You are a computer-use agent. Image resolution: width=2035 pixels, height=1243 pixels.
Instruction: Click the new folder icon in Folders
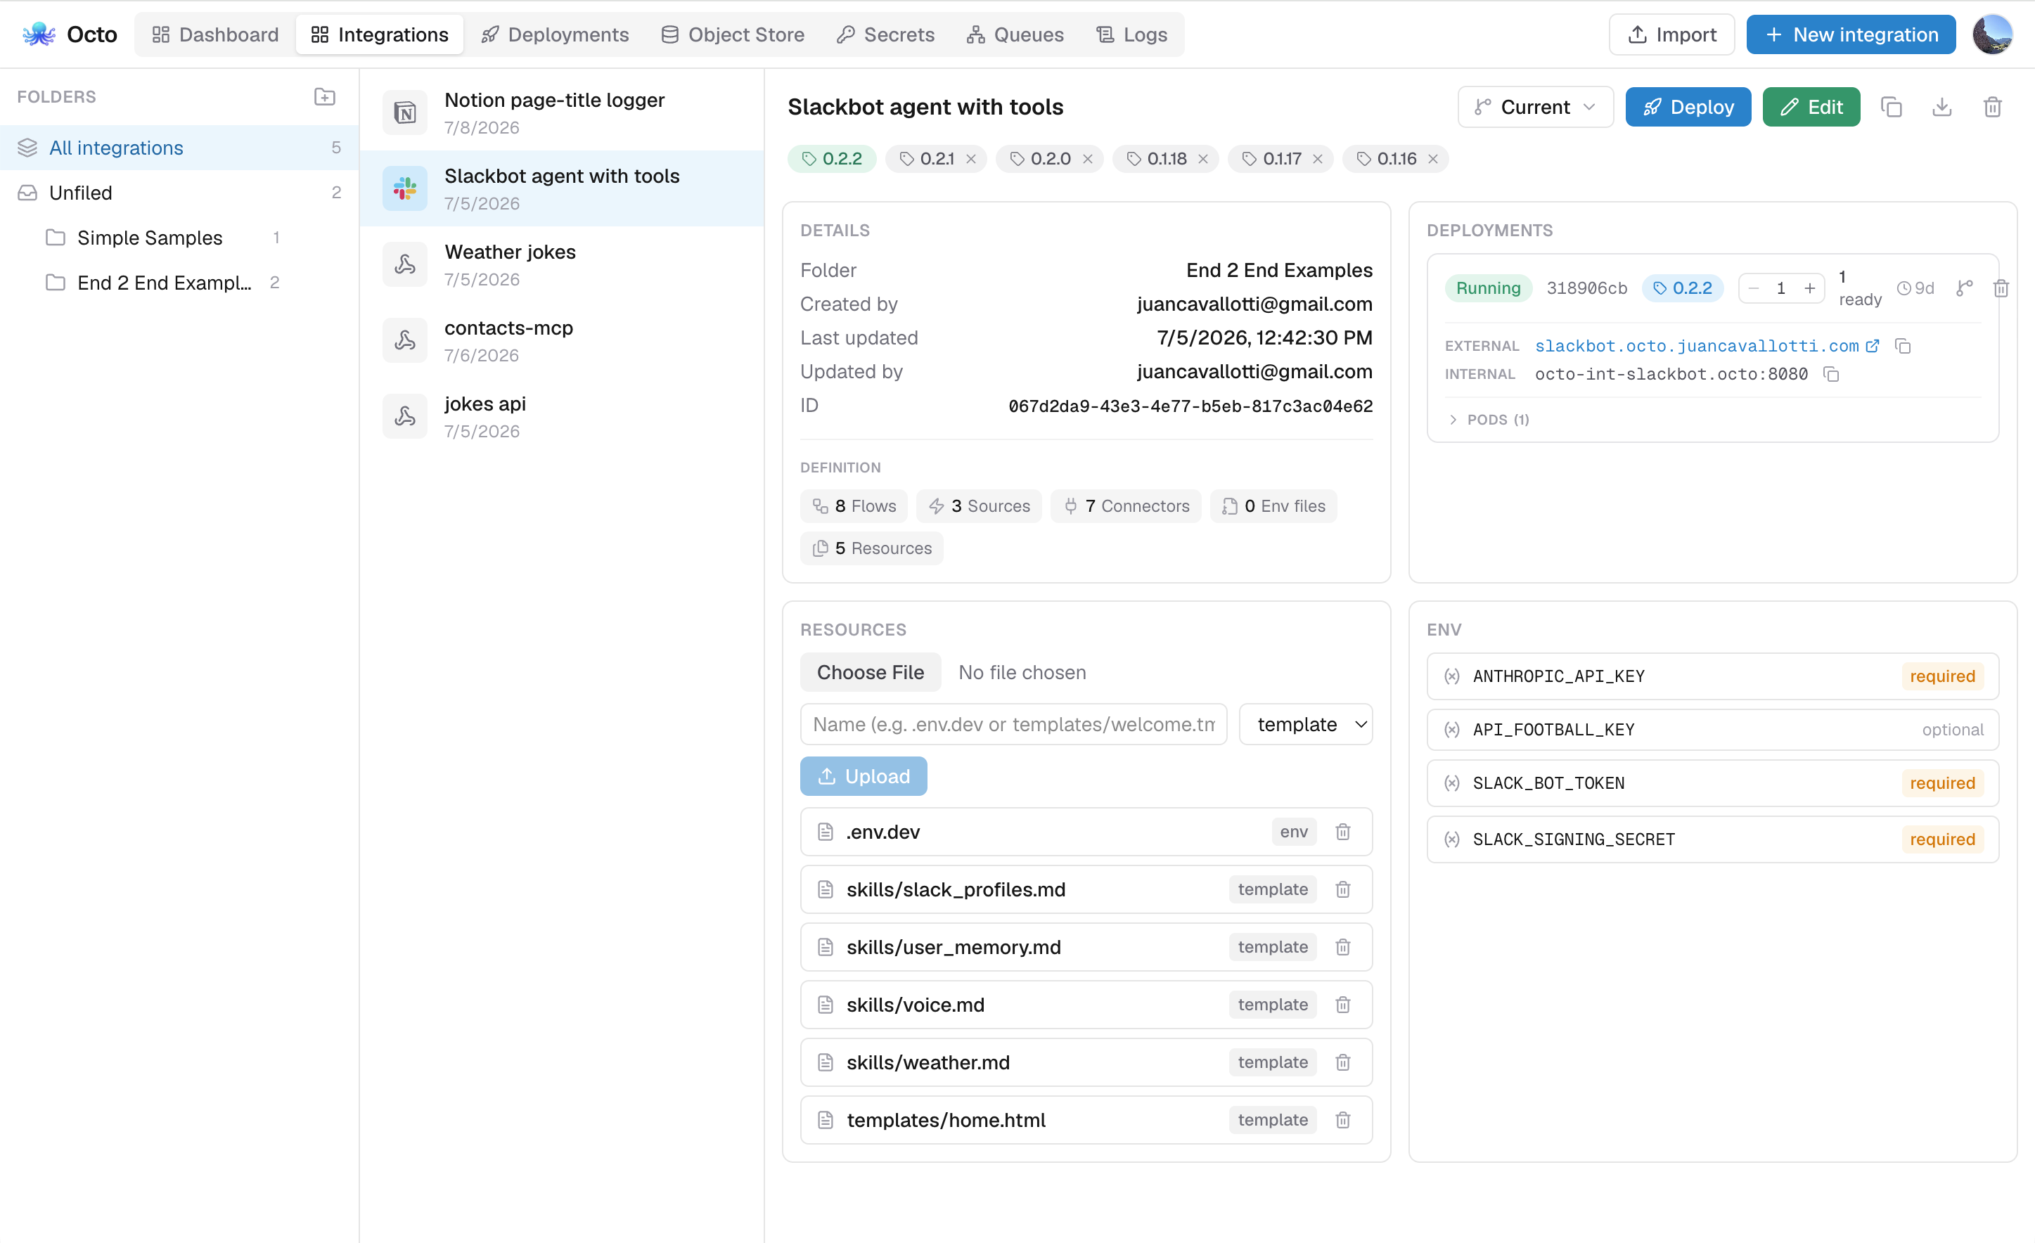click(x=325, y=96)
